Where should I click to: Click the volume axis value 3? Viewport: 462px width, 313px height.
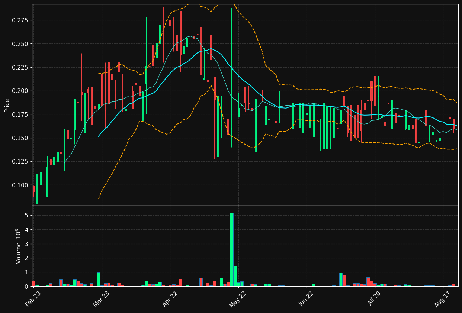point(27,244)
